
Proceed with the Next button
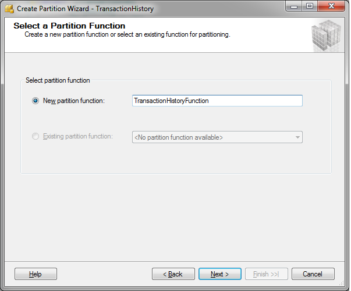point(220,274)
